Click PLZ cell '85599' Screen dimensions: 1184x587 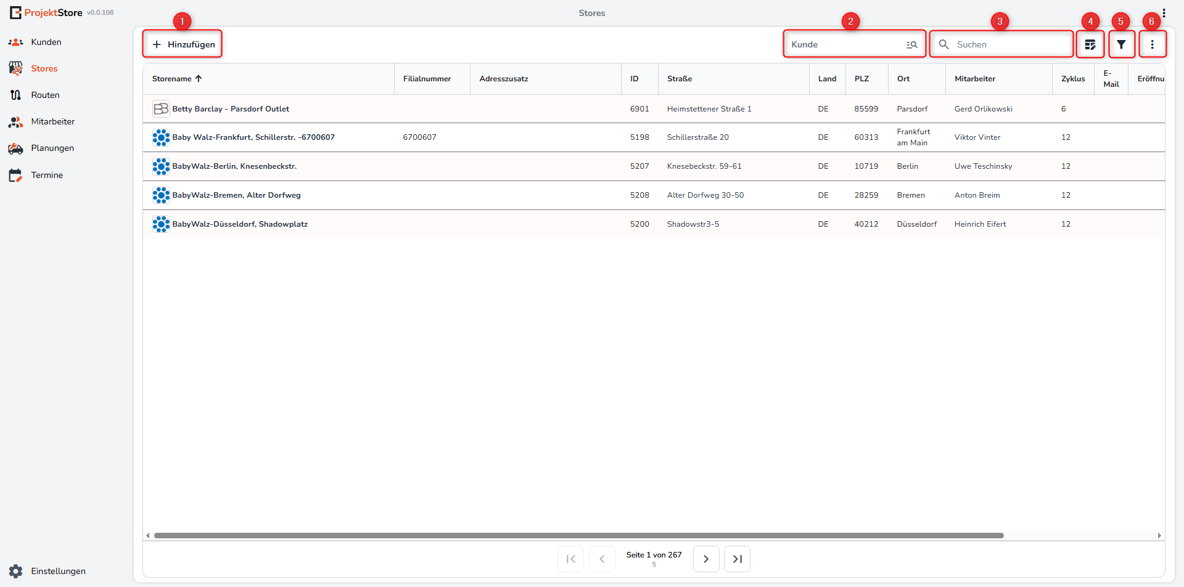[866, 109]
